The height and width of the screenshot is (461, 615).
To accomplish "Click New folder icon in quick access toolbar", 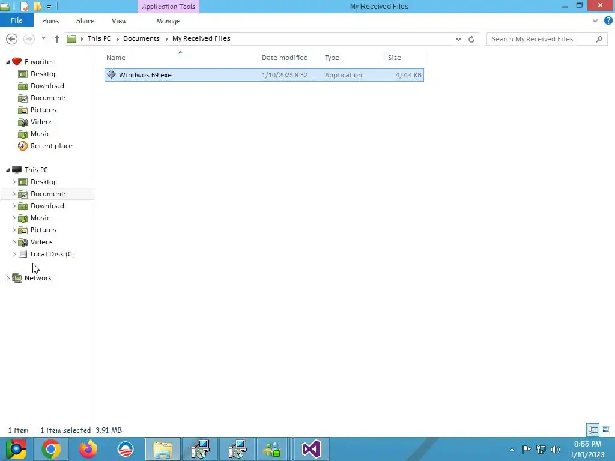I will [37, 6].
